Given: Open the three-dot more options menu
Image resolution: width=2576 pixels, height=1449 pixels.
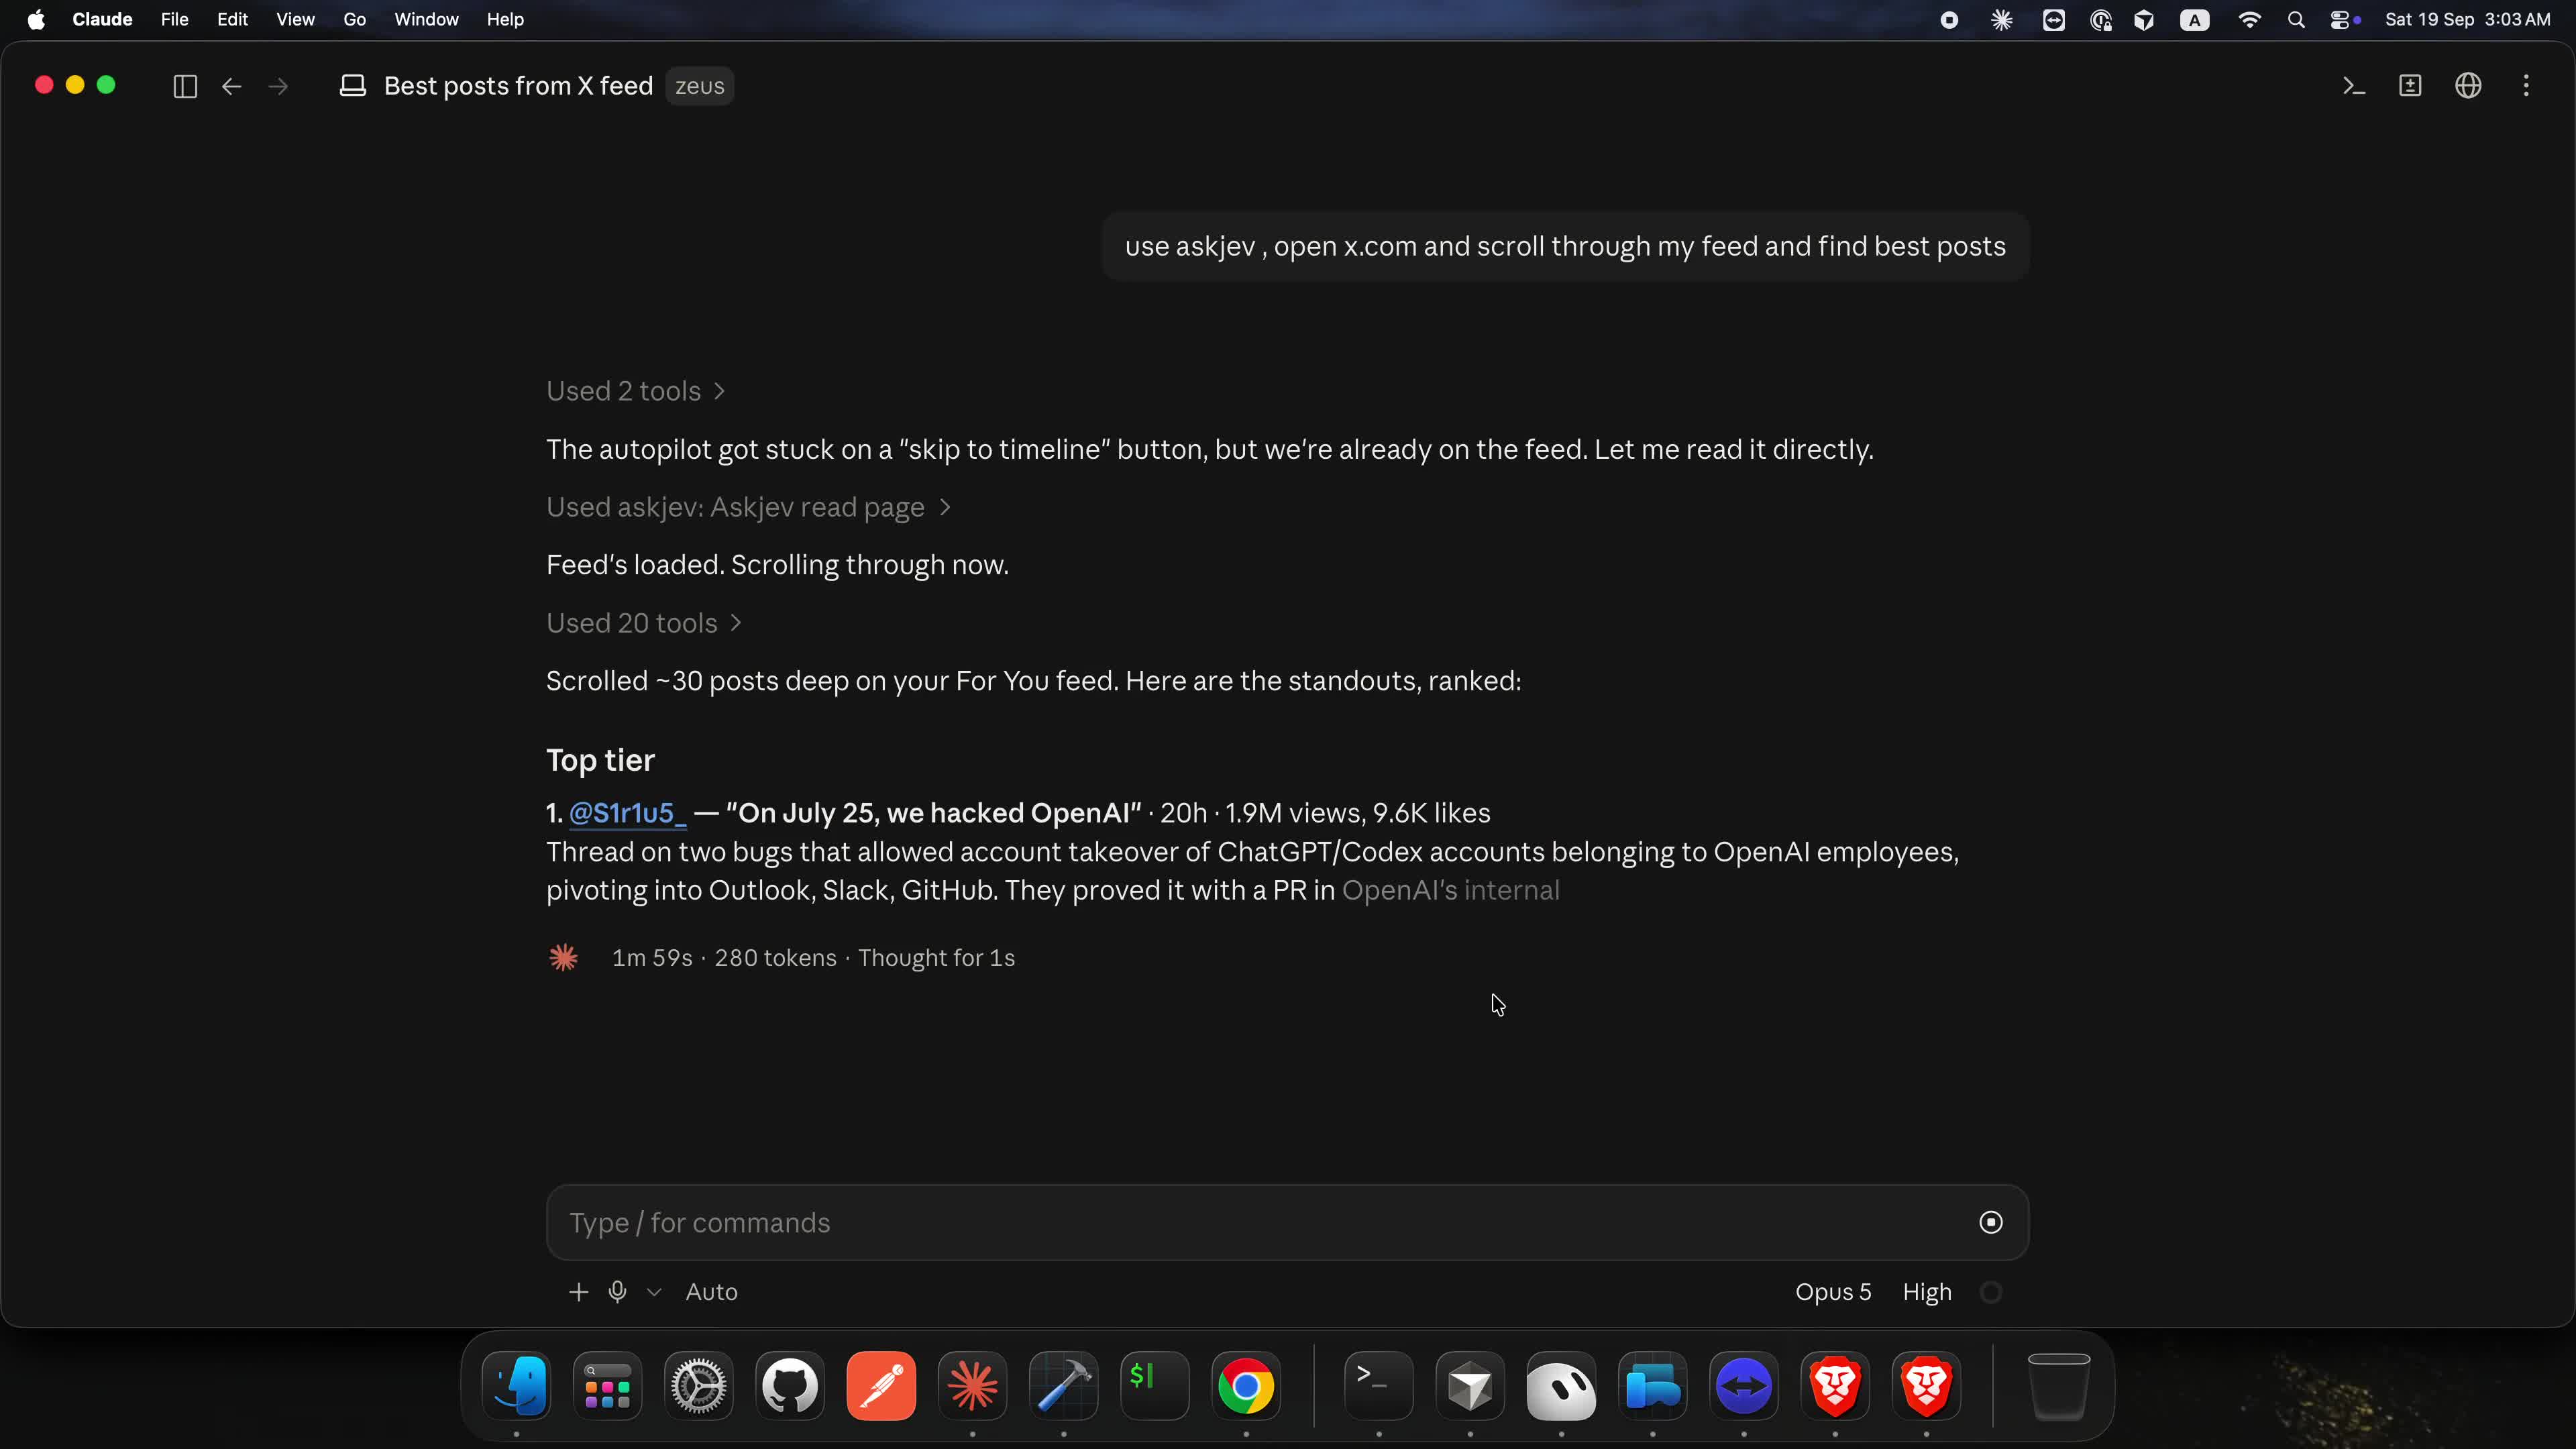Looking at the screenshot, I should (2526, 86).
